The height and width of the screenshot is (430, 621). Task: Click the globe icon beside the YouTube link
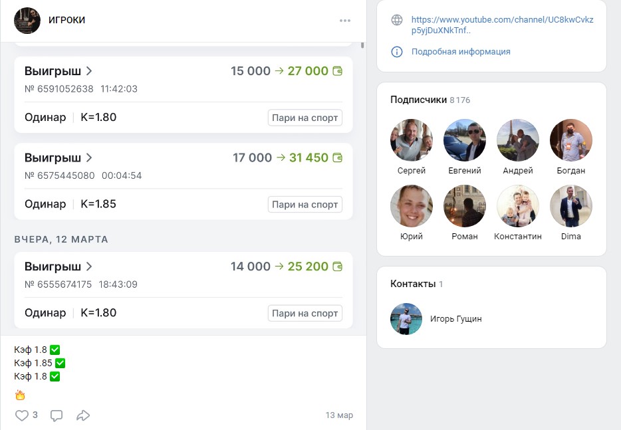click(x=397, y=20)
